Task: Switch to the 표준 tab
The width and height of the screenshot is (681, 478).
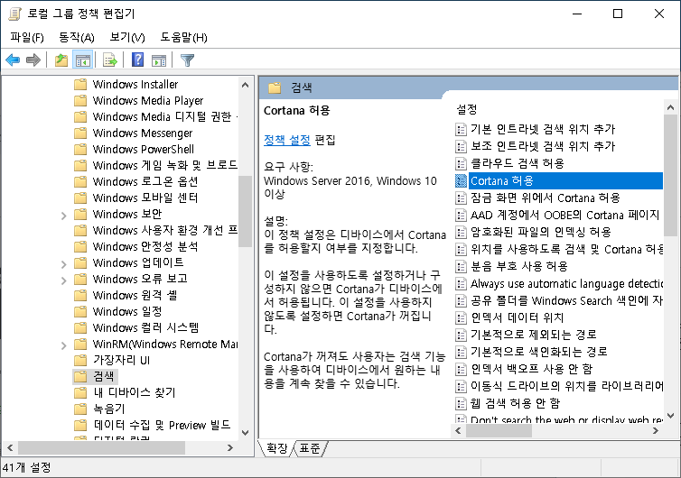Action: pos(310,448)
